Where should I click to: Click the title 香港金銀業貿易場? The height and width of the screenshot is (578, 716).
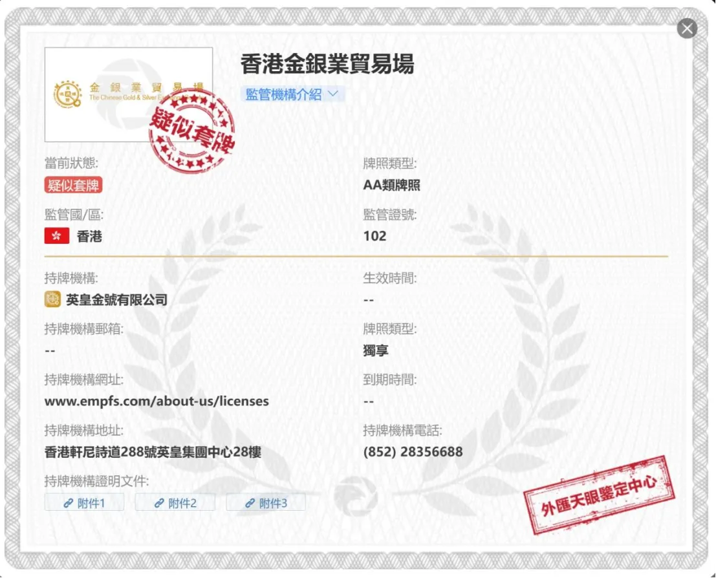click(x=327, y=63)
